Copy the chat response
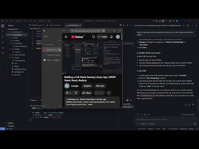This screenshot has width=199, height=149. tap(186, 105)
